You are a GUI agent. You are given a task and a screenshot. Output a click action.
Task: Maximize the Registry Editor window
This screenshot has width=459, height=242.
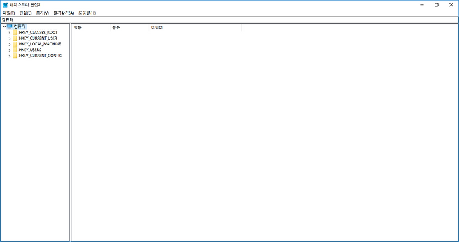click(x=437, y=5)
